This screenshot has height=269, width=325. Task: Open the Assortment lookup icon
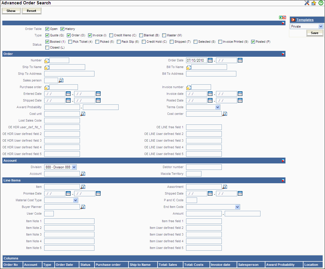point(225,187)
